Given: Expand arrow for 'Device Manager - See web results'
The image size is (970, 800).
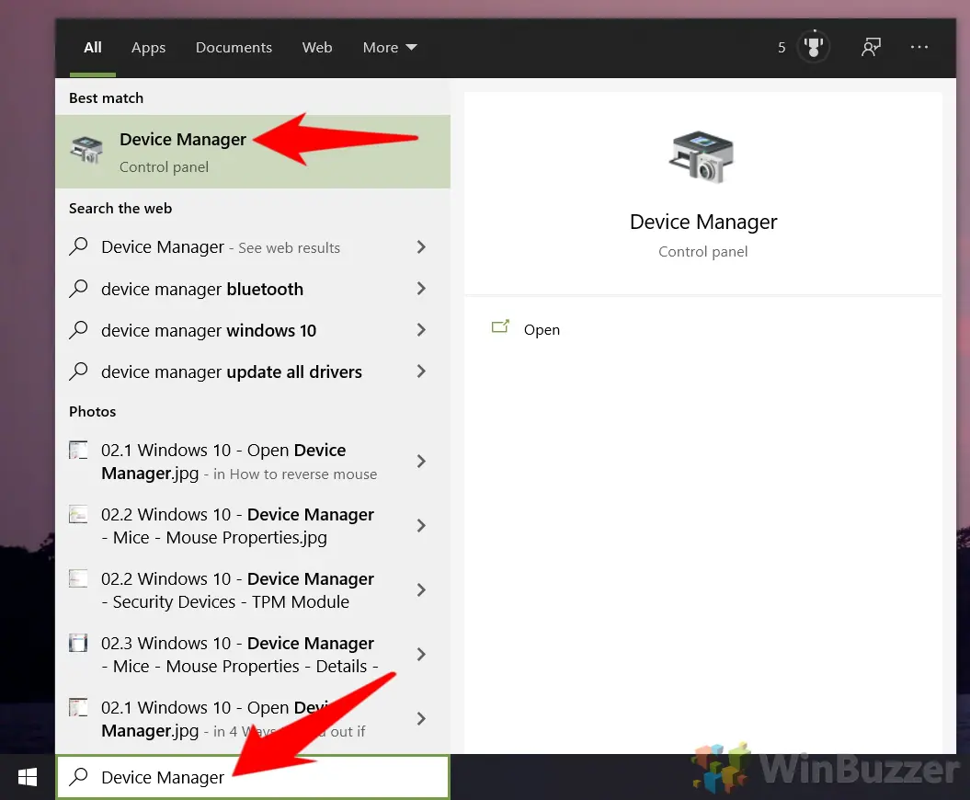Looking at the screenshot, I should tap(421, 246).
